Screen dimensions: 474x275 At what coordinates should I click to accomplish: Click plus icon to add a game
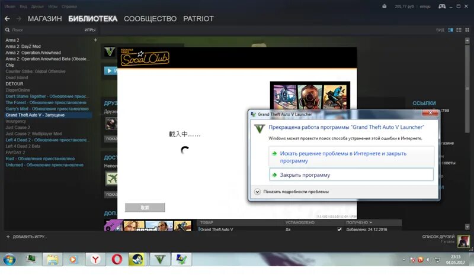coord(8,237)
